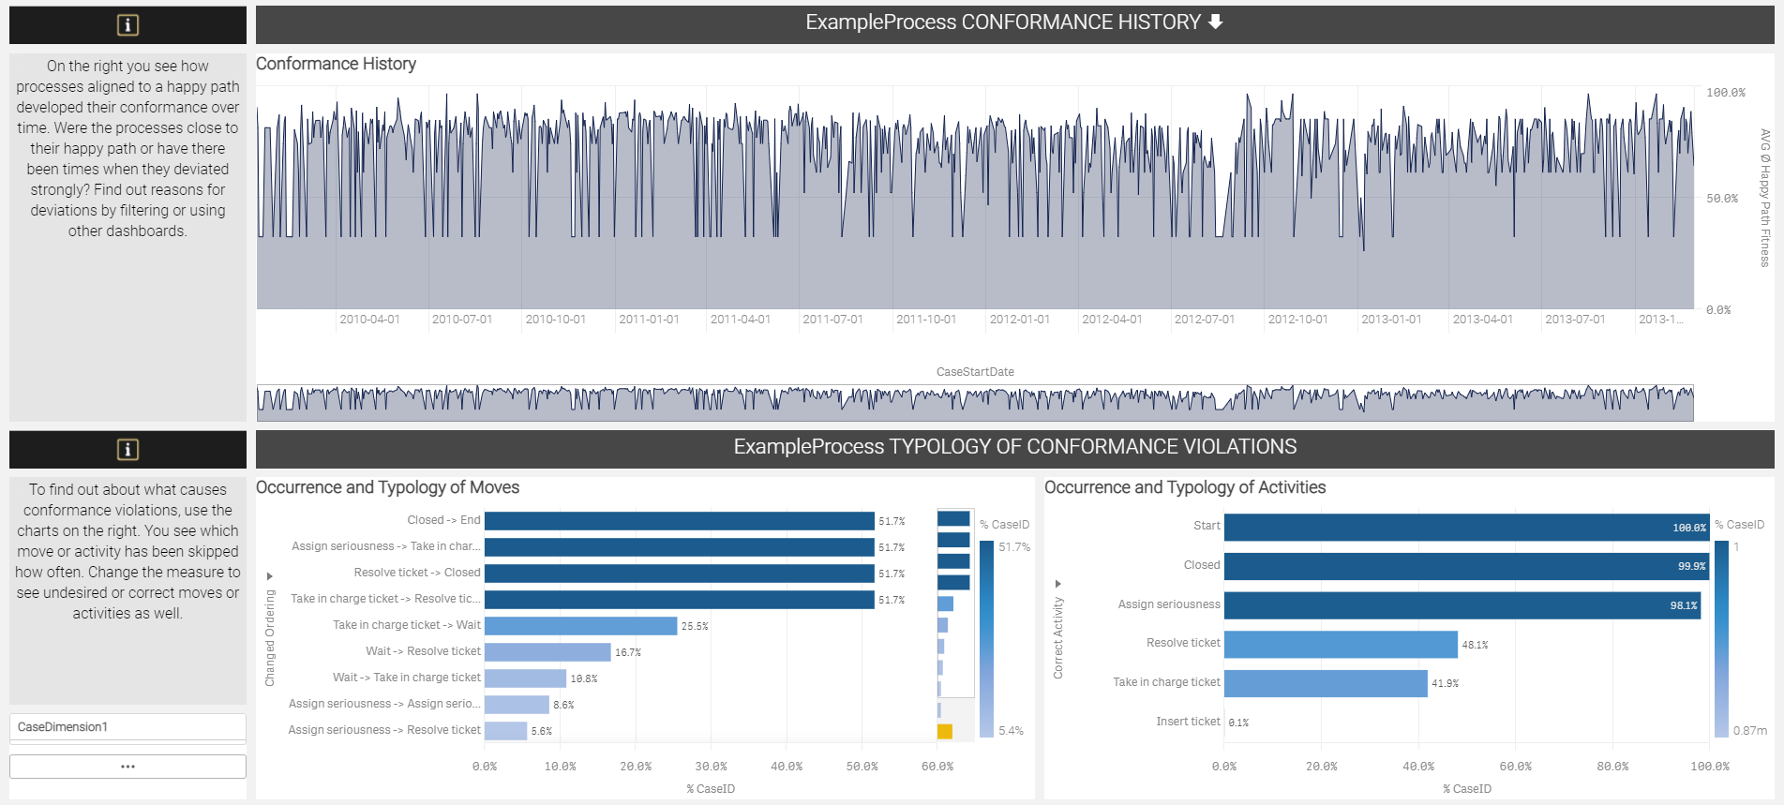The image size is (1784, 805).
Task: Click the 2010-04-01 date on the history axis
Action: click(369, 320)
